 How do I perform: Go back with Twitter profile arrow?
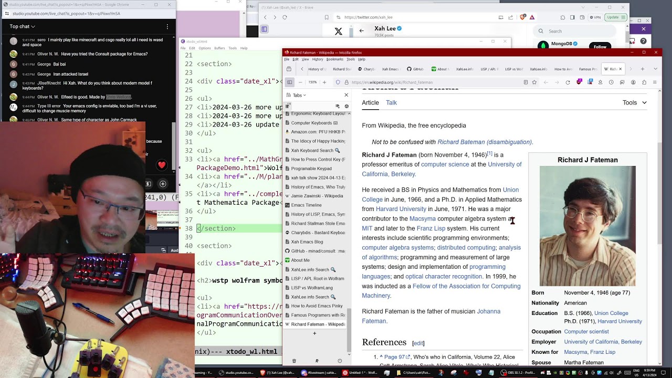pyautogui.click(x=361, y=30)
